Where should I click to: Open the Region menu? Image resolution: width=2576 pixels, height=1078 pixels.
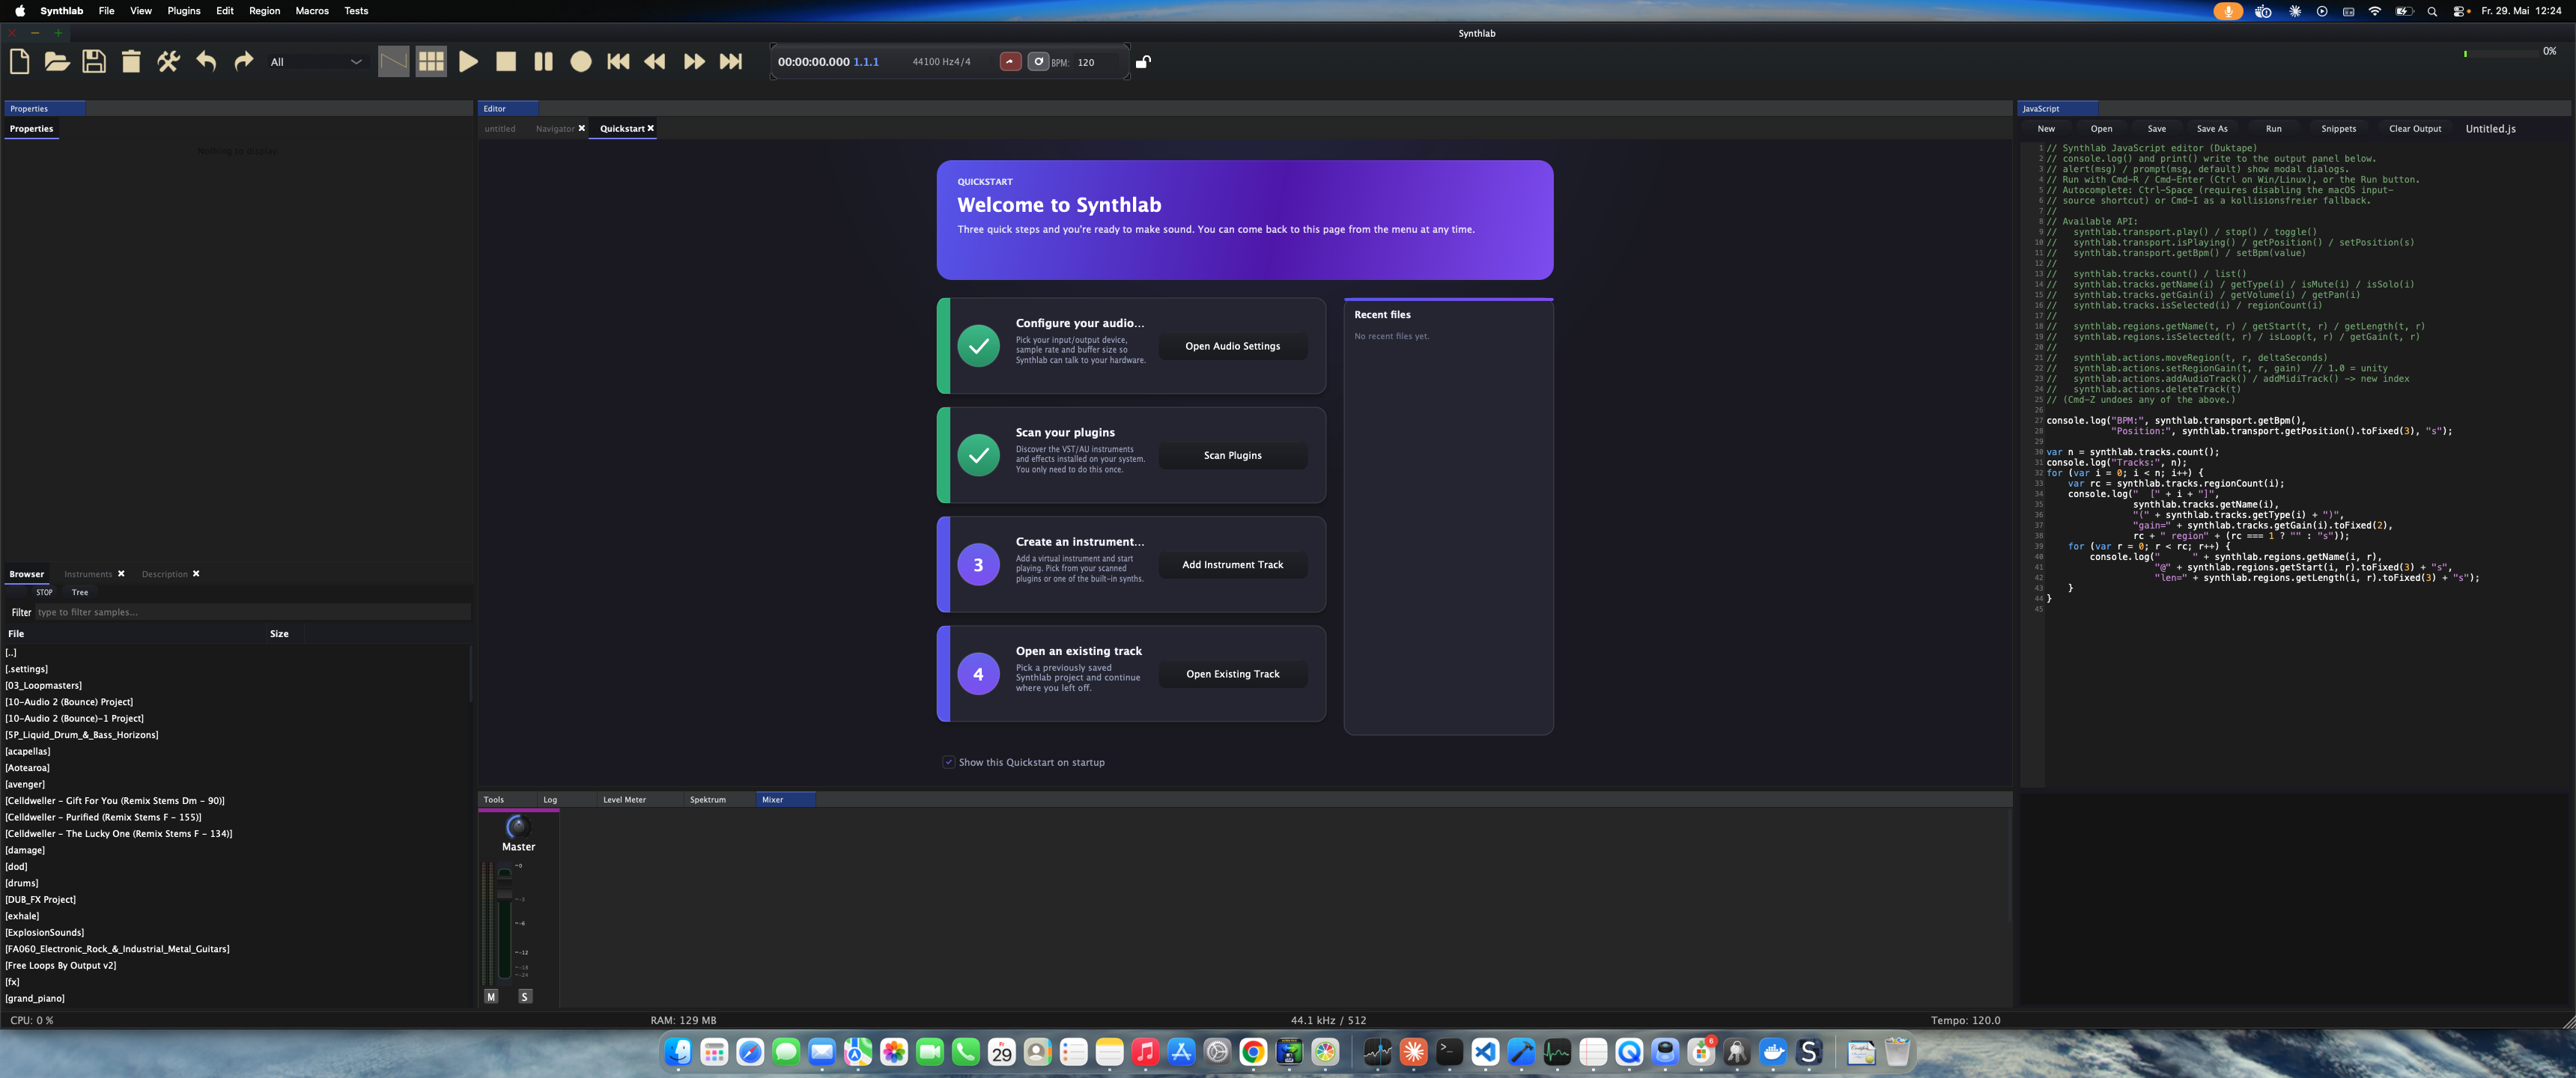pos(264,11)
